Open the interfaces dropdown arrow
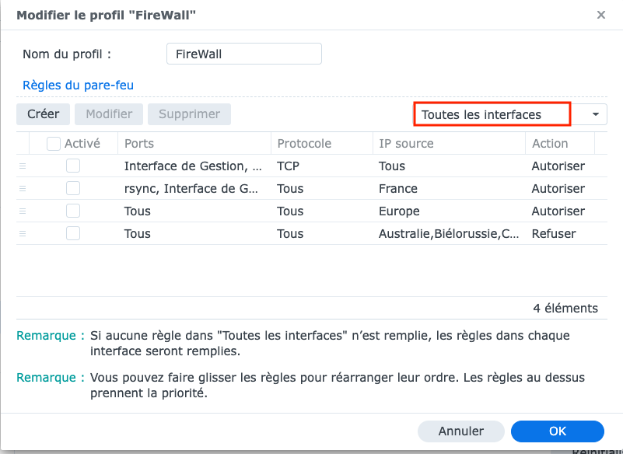Screen dimensions: 623x454 [595, 114]
